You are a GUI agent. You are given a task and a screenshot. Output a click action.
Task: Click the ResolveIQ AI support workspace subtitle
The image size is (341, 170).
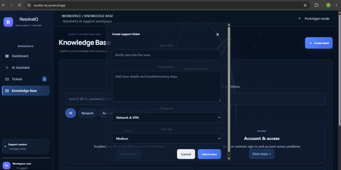(x=88, y=21)
